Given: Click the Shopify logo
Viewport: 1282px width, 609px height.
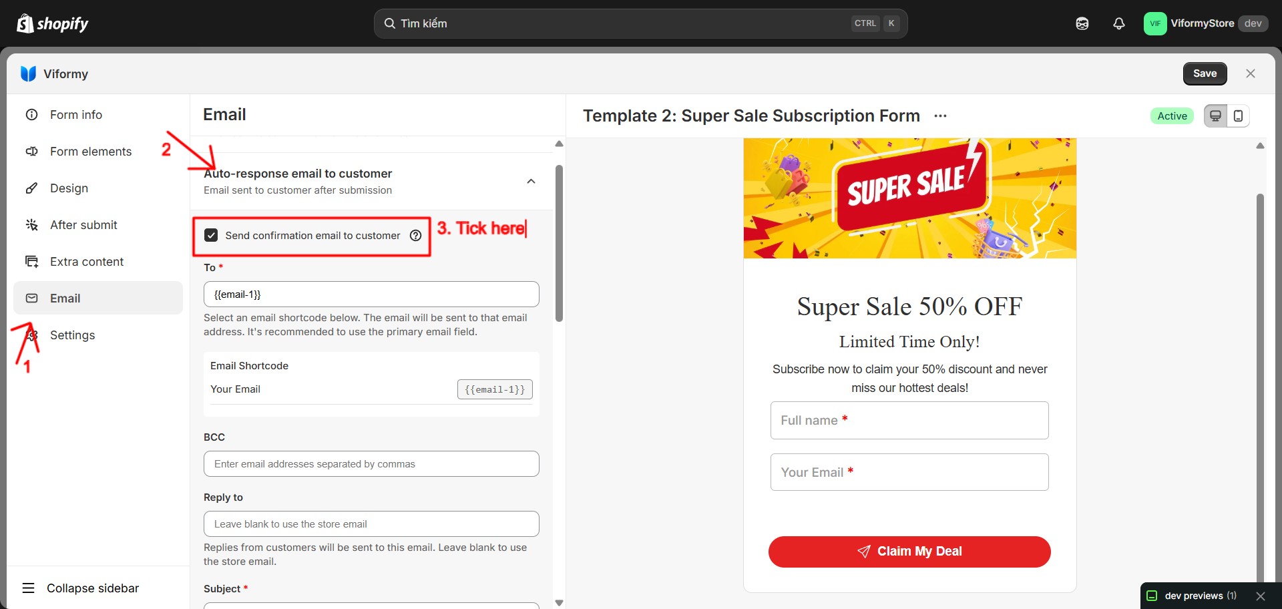Looking at the screenshot, I should pyautogui.click(x=53, y=23).
